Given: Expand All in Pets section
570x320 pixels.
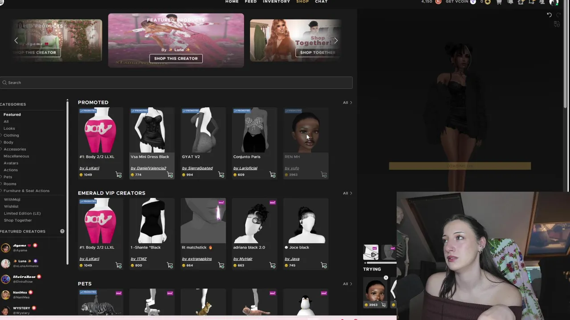Looking at the screenshot, I should tap(347, 284).
